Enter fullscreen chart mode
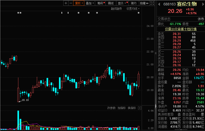 pos(152,3)
